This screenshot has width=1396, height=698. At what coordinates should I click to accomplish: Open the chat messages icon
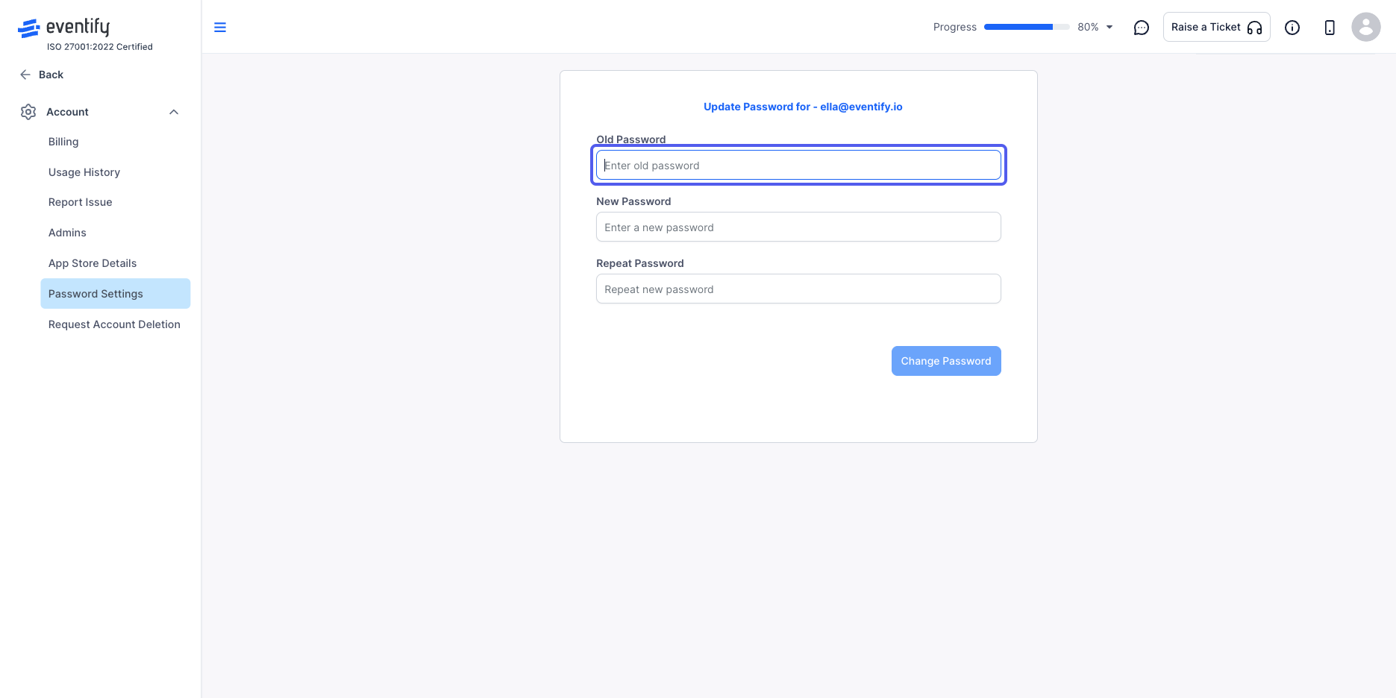click(1141, 28)
